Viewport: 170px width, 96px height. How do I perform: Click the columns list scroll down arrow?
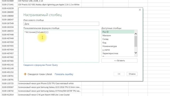[136, 53]
